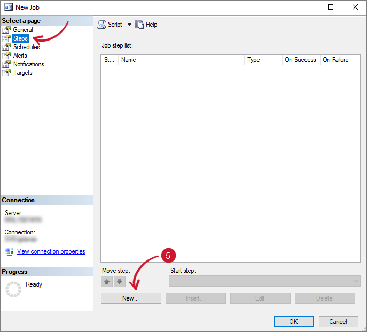Click the Help icon in toolbar
Image resolution: width=367 pixels, height=332 pixels.
coord(139,25)
